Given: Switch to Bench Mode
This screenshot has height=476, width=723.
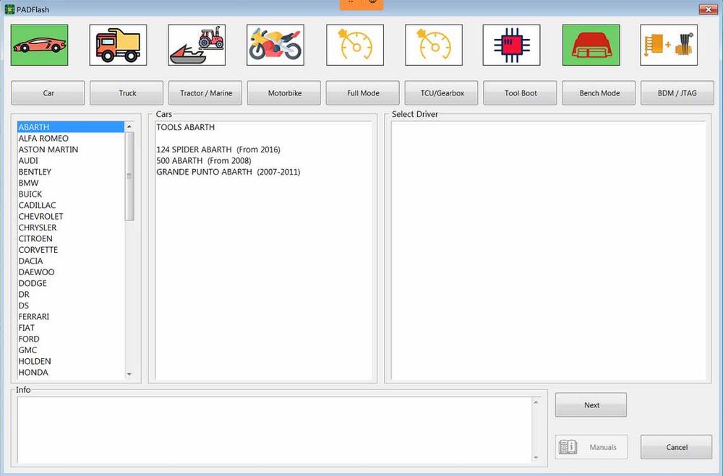Looking at the screenshot, I should 599,93.
